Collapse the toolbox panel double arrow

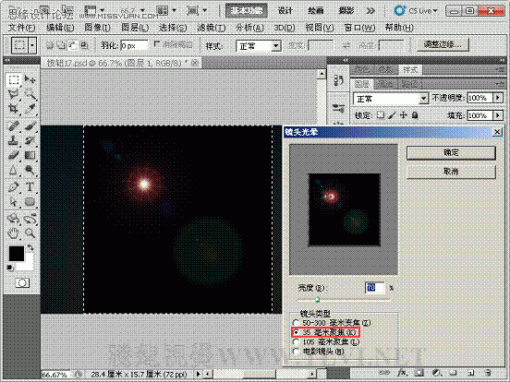coord(7,60)
